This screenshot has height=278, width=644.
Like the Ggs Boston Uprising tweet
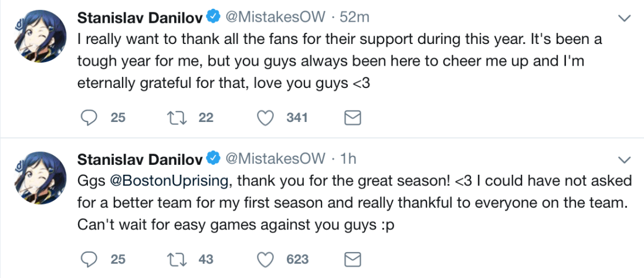pyautogui.click(x=266, y=259)
